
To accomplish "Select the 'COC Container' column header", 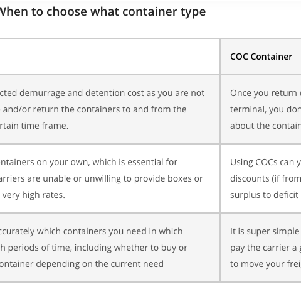I will pyautogui.click(x=261, y=57).
